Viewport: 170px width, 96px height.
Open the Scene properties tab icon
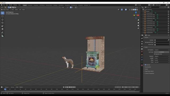coord(142,49)
